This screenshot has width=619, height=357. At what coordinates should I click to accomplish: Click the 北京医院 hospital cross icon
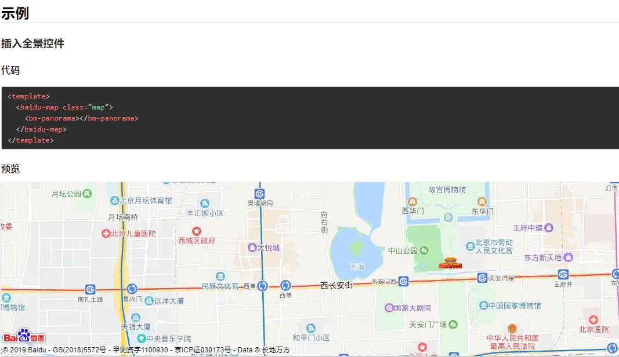[x=593, y=320]
